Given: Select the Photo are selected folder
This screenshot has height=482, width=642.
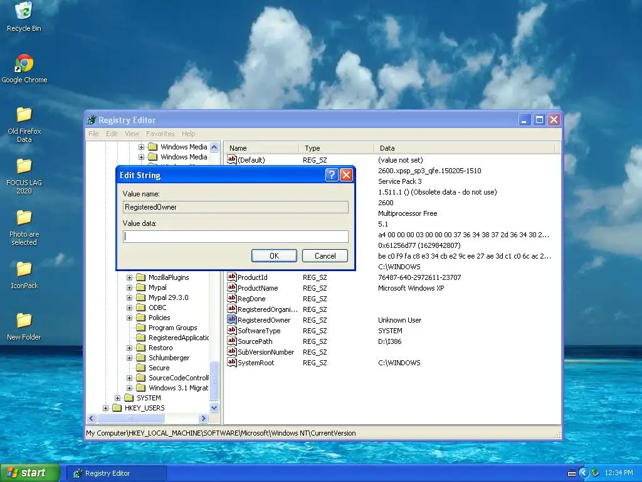Looking at the screenshot, I should [x=24, y=227].
